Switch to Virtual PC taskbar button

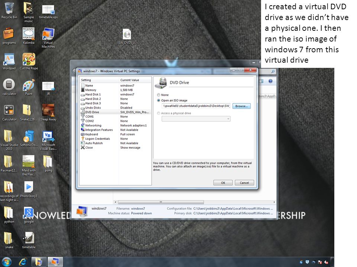(x=55, y=262)
